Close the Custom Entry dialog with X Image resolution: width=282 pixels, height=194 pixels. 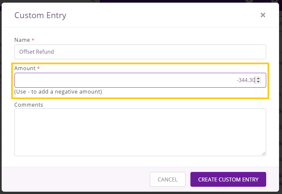pyautogui.click(x=263, y=15)
